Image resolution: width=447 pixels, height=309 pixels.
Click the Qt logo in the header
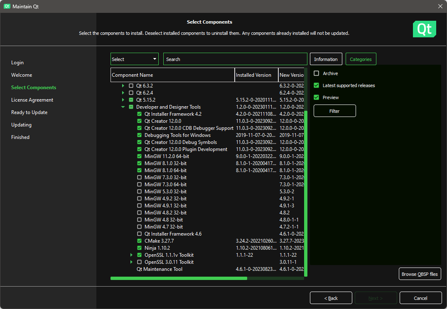coord(424,29)
